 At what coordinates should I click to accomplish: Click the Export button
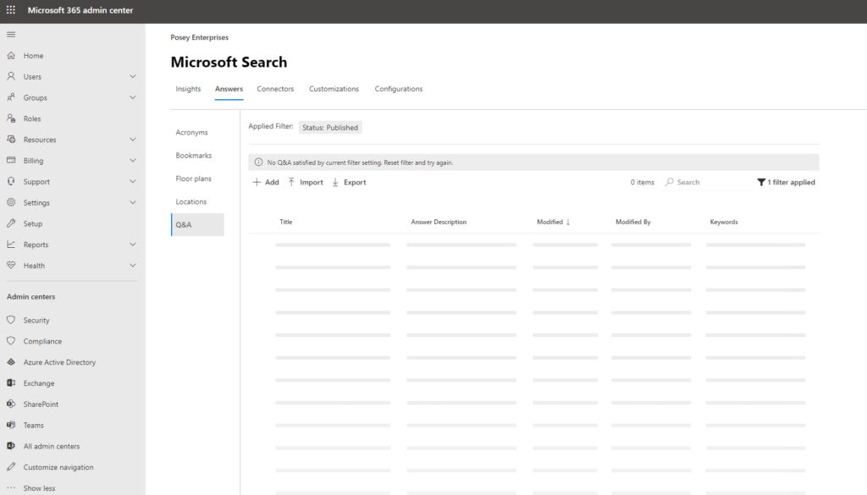(x=349, y=182)
